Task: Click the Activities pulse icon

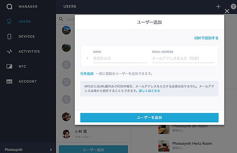Action: (x=9, y=52)
